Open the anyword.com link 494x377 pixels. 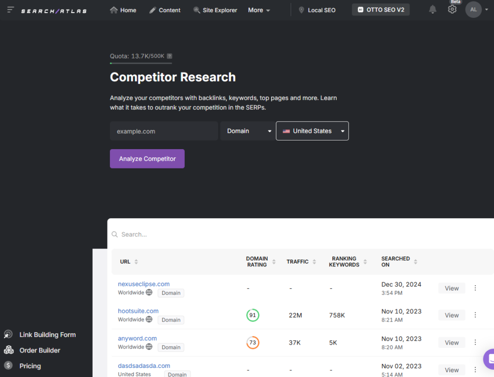[137, 338]
